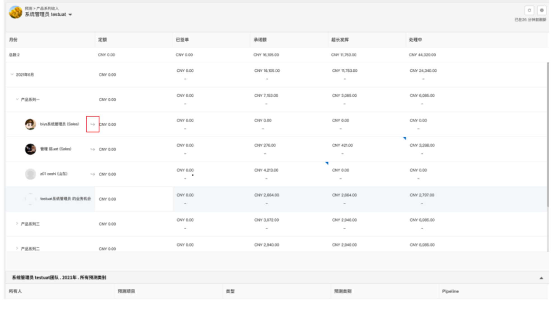Click jump arrow next to z01 ceshi (山东)
The height and width of the screenshot is (309, 560).
93,174
